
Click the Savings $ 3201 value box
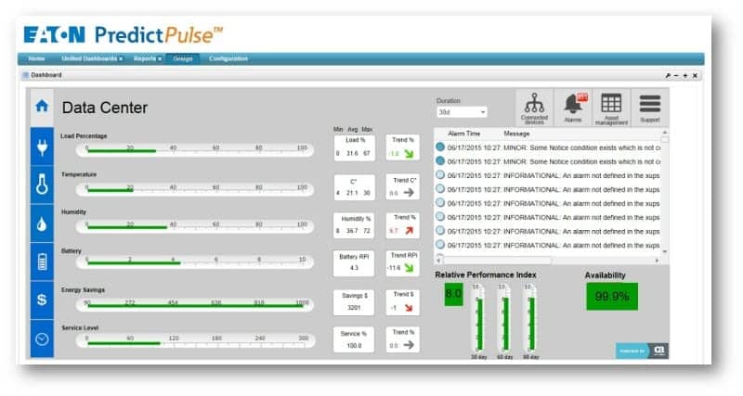354,302
